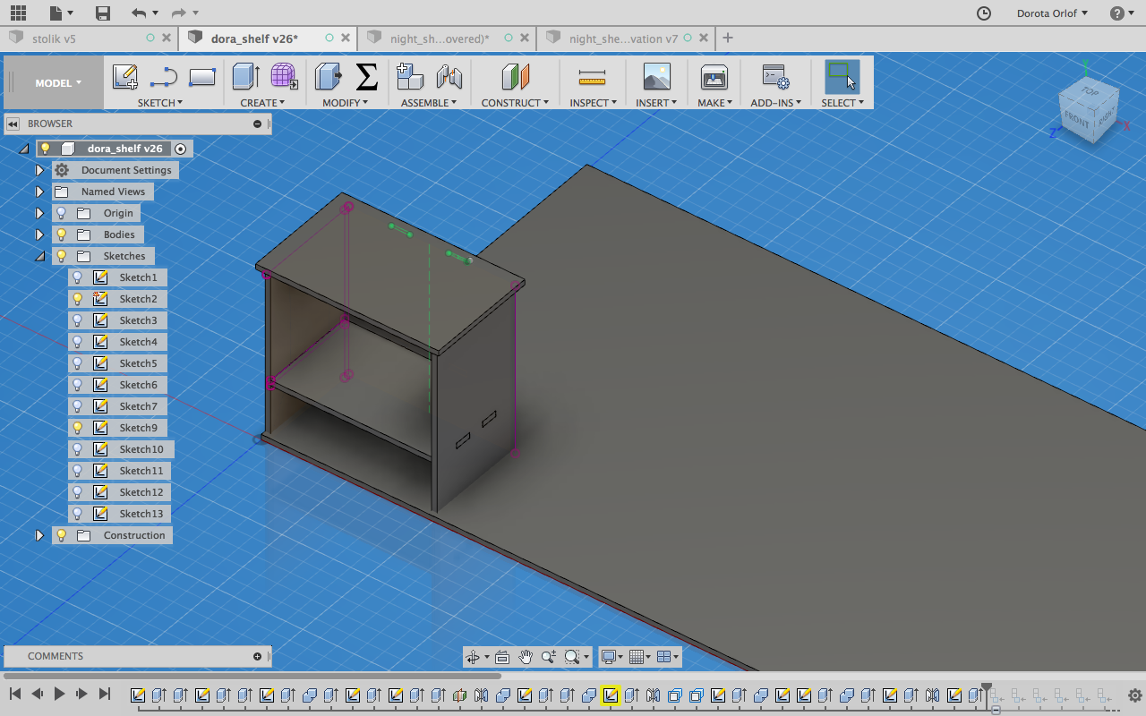This screenshot has height=716, width=1146.
Task: Choose the Create Form tool
Action: pos(284,77)
